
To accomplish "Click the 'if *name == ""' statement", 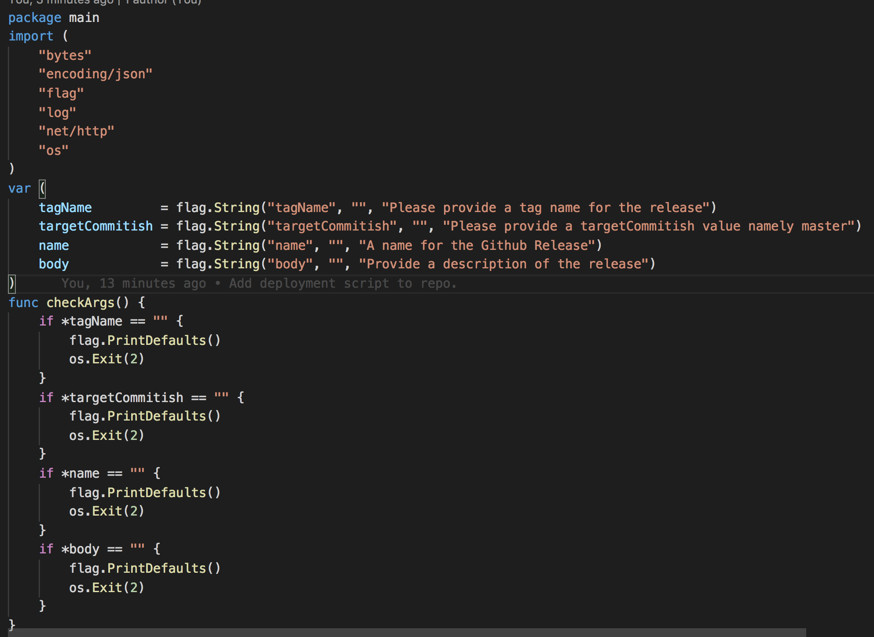I will pyautogui.click(x=92, y=473).
